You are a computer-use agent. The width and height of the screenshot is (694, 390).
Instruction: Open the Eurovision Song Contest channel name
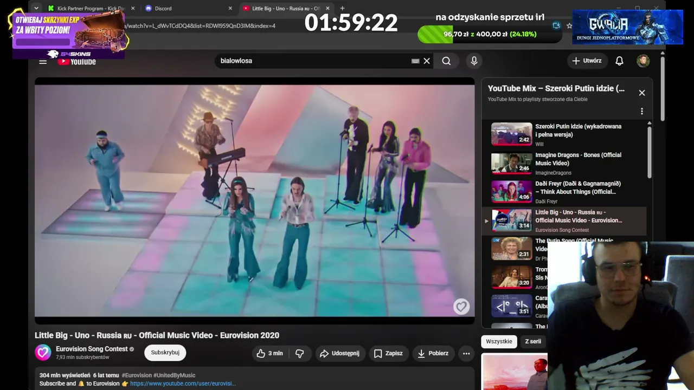[x=92, y=349]
